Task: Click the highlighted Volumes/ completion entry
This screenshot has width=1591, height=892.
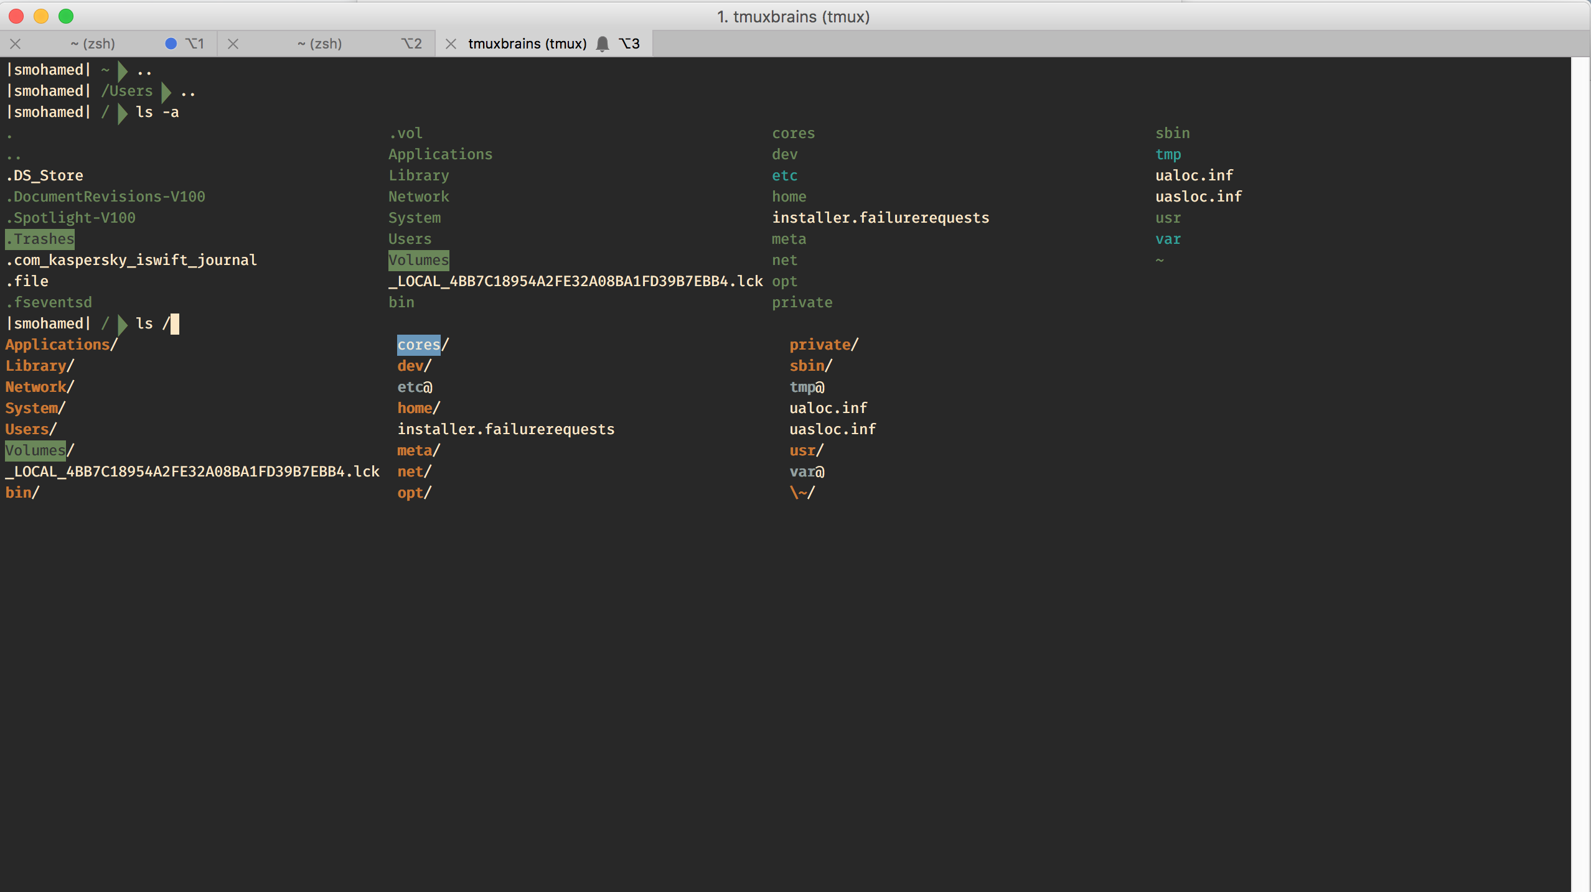Action: [35, 450]
